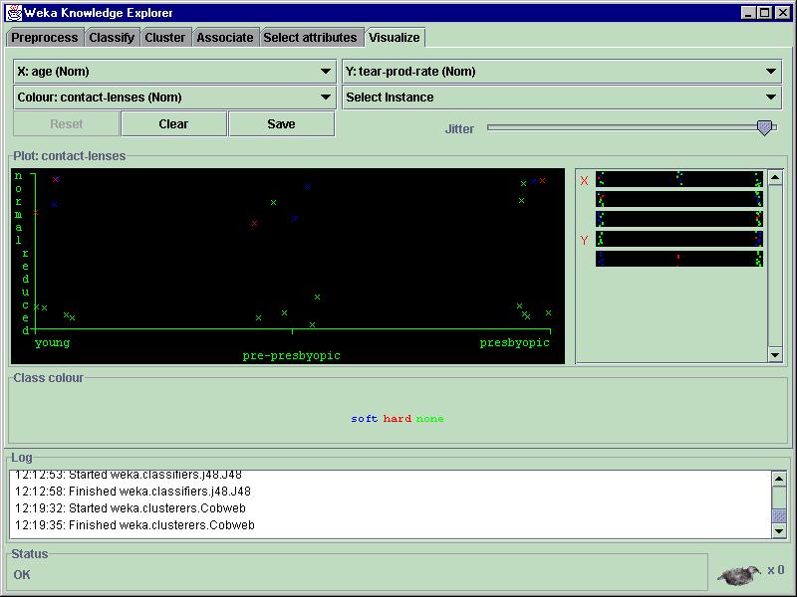
Task: Select the attribute strip marked Y
Action: [679, 239]
